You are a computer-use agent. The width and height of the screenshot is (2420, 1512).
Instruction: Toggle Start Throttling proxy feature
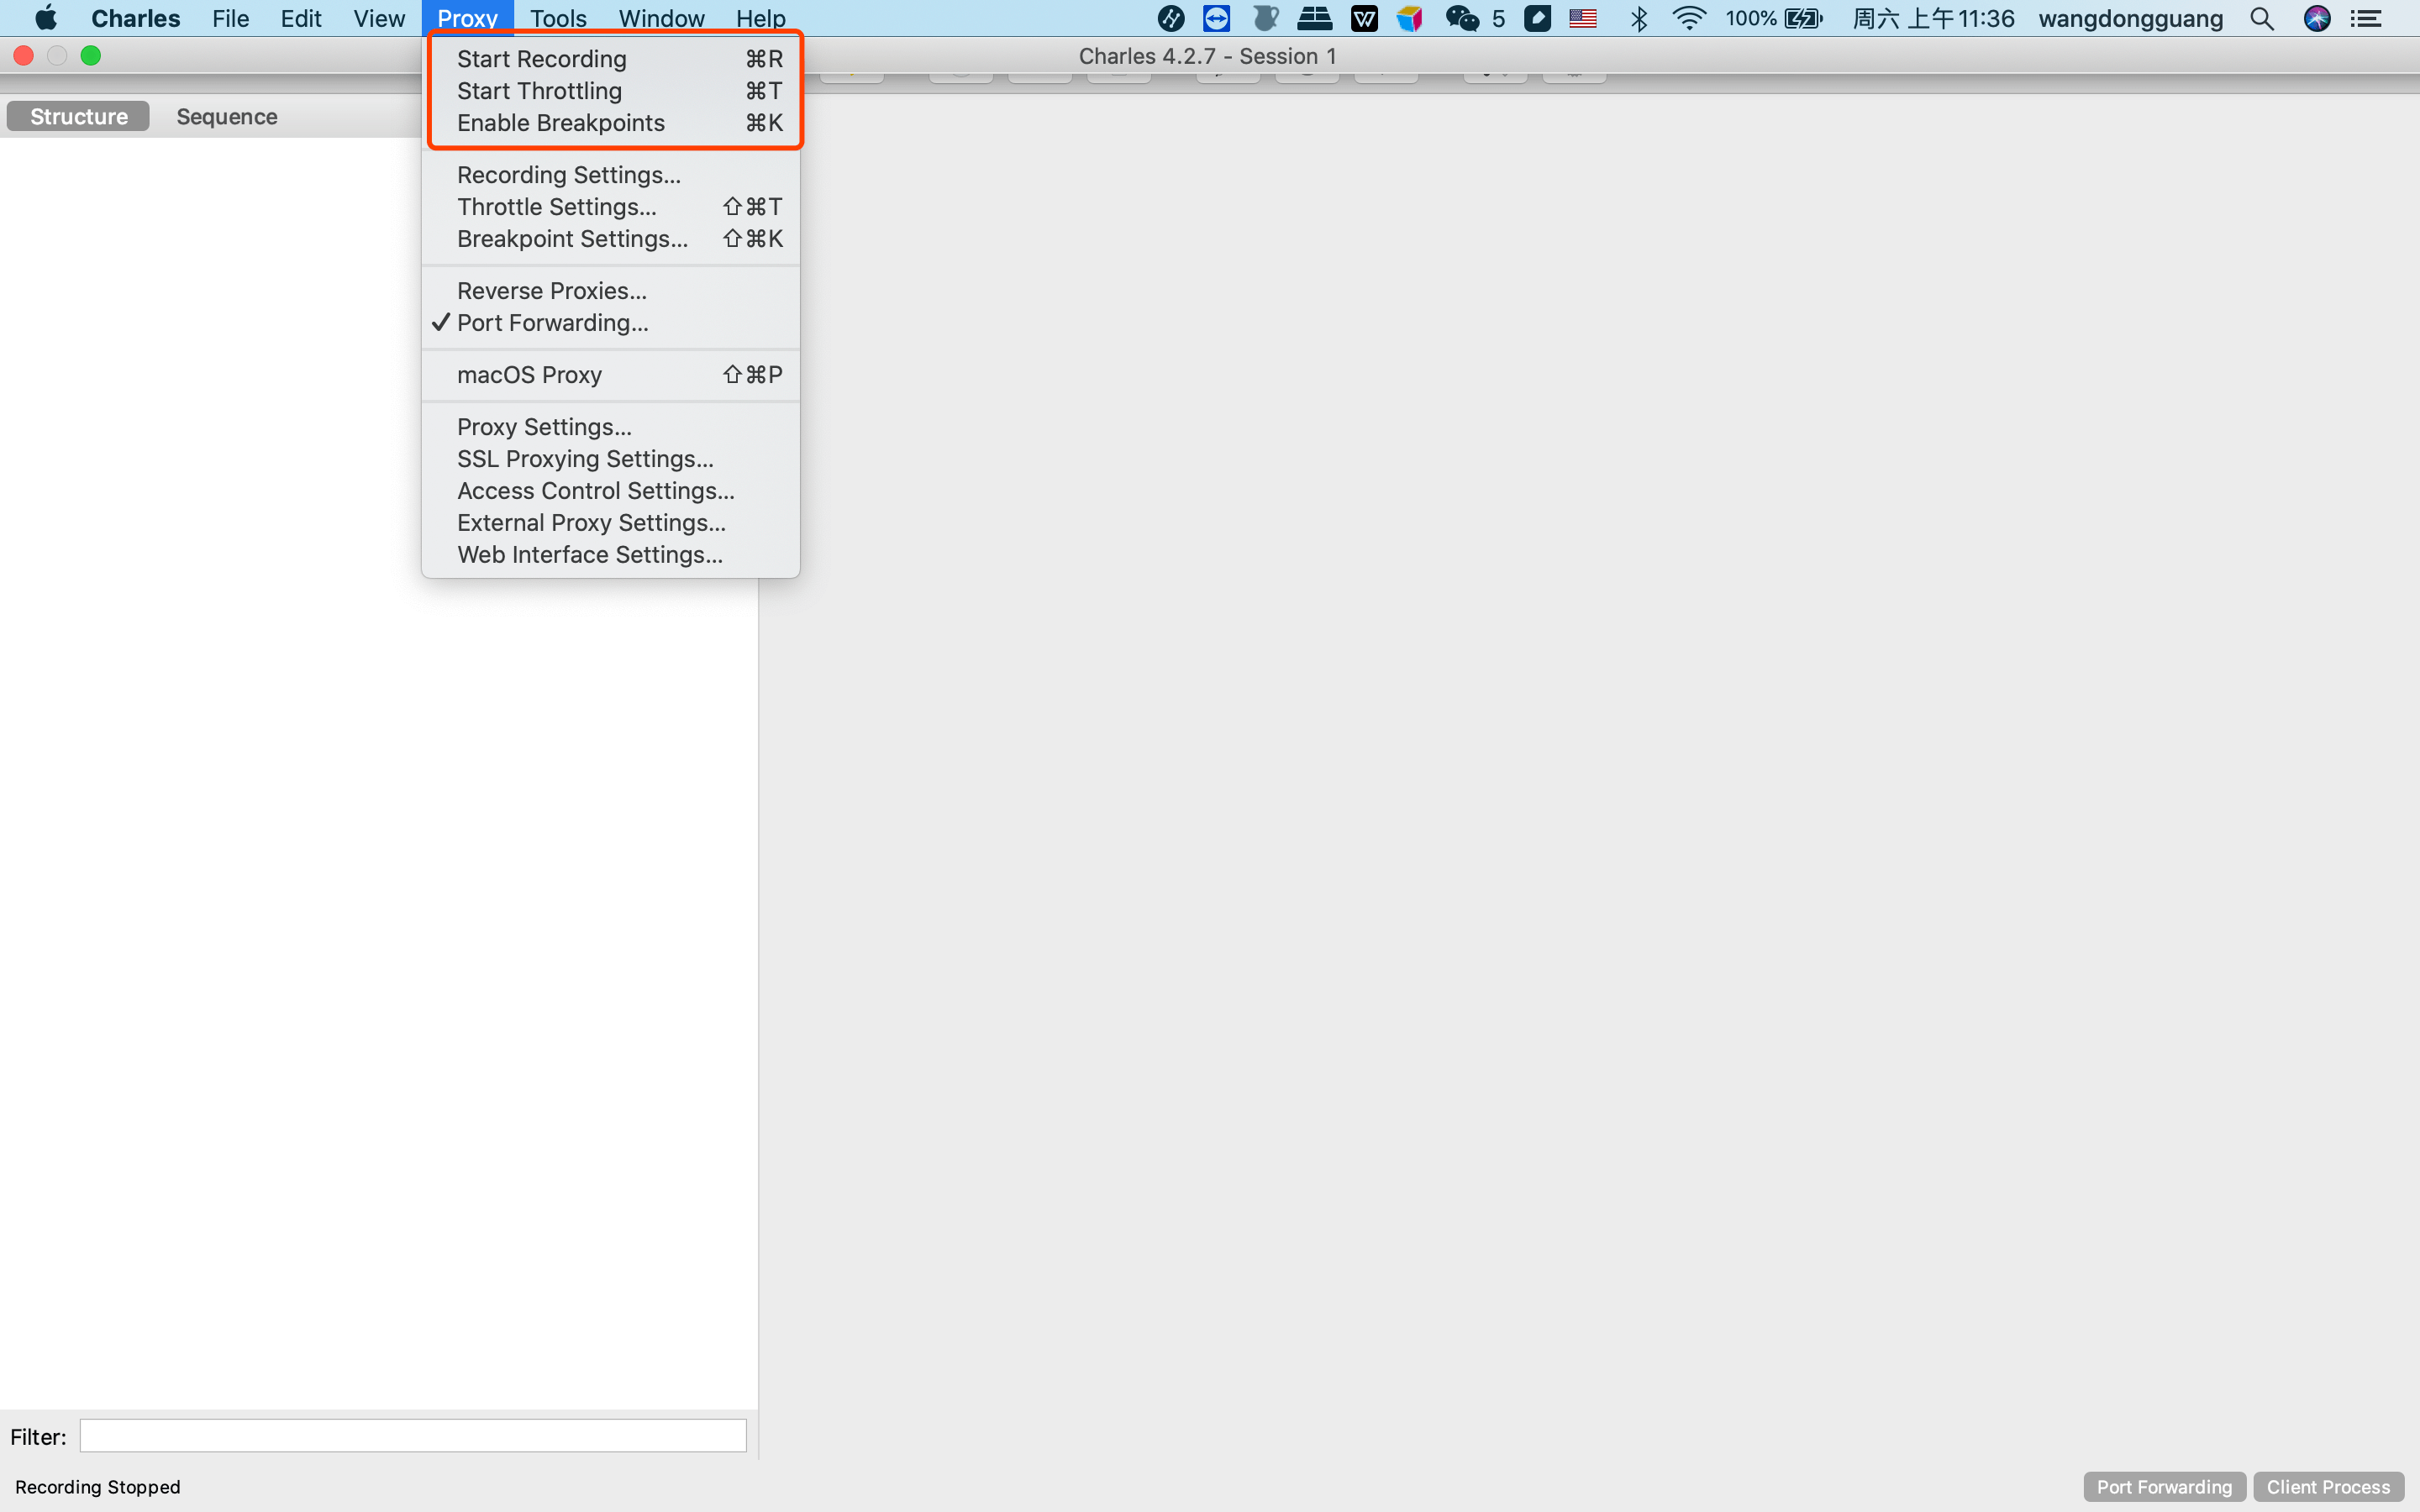coord(539,89)
